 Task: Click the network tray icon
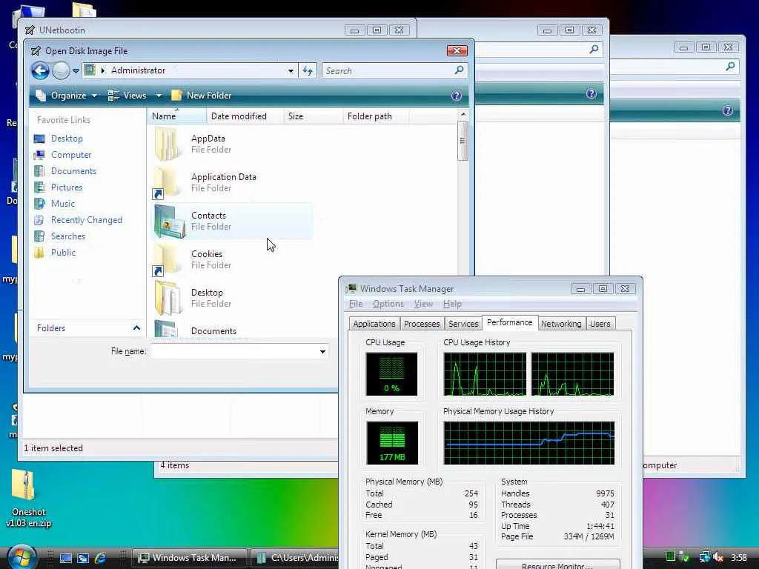[x=704, y=557]
